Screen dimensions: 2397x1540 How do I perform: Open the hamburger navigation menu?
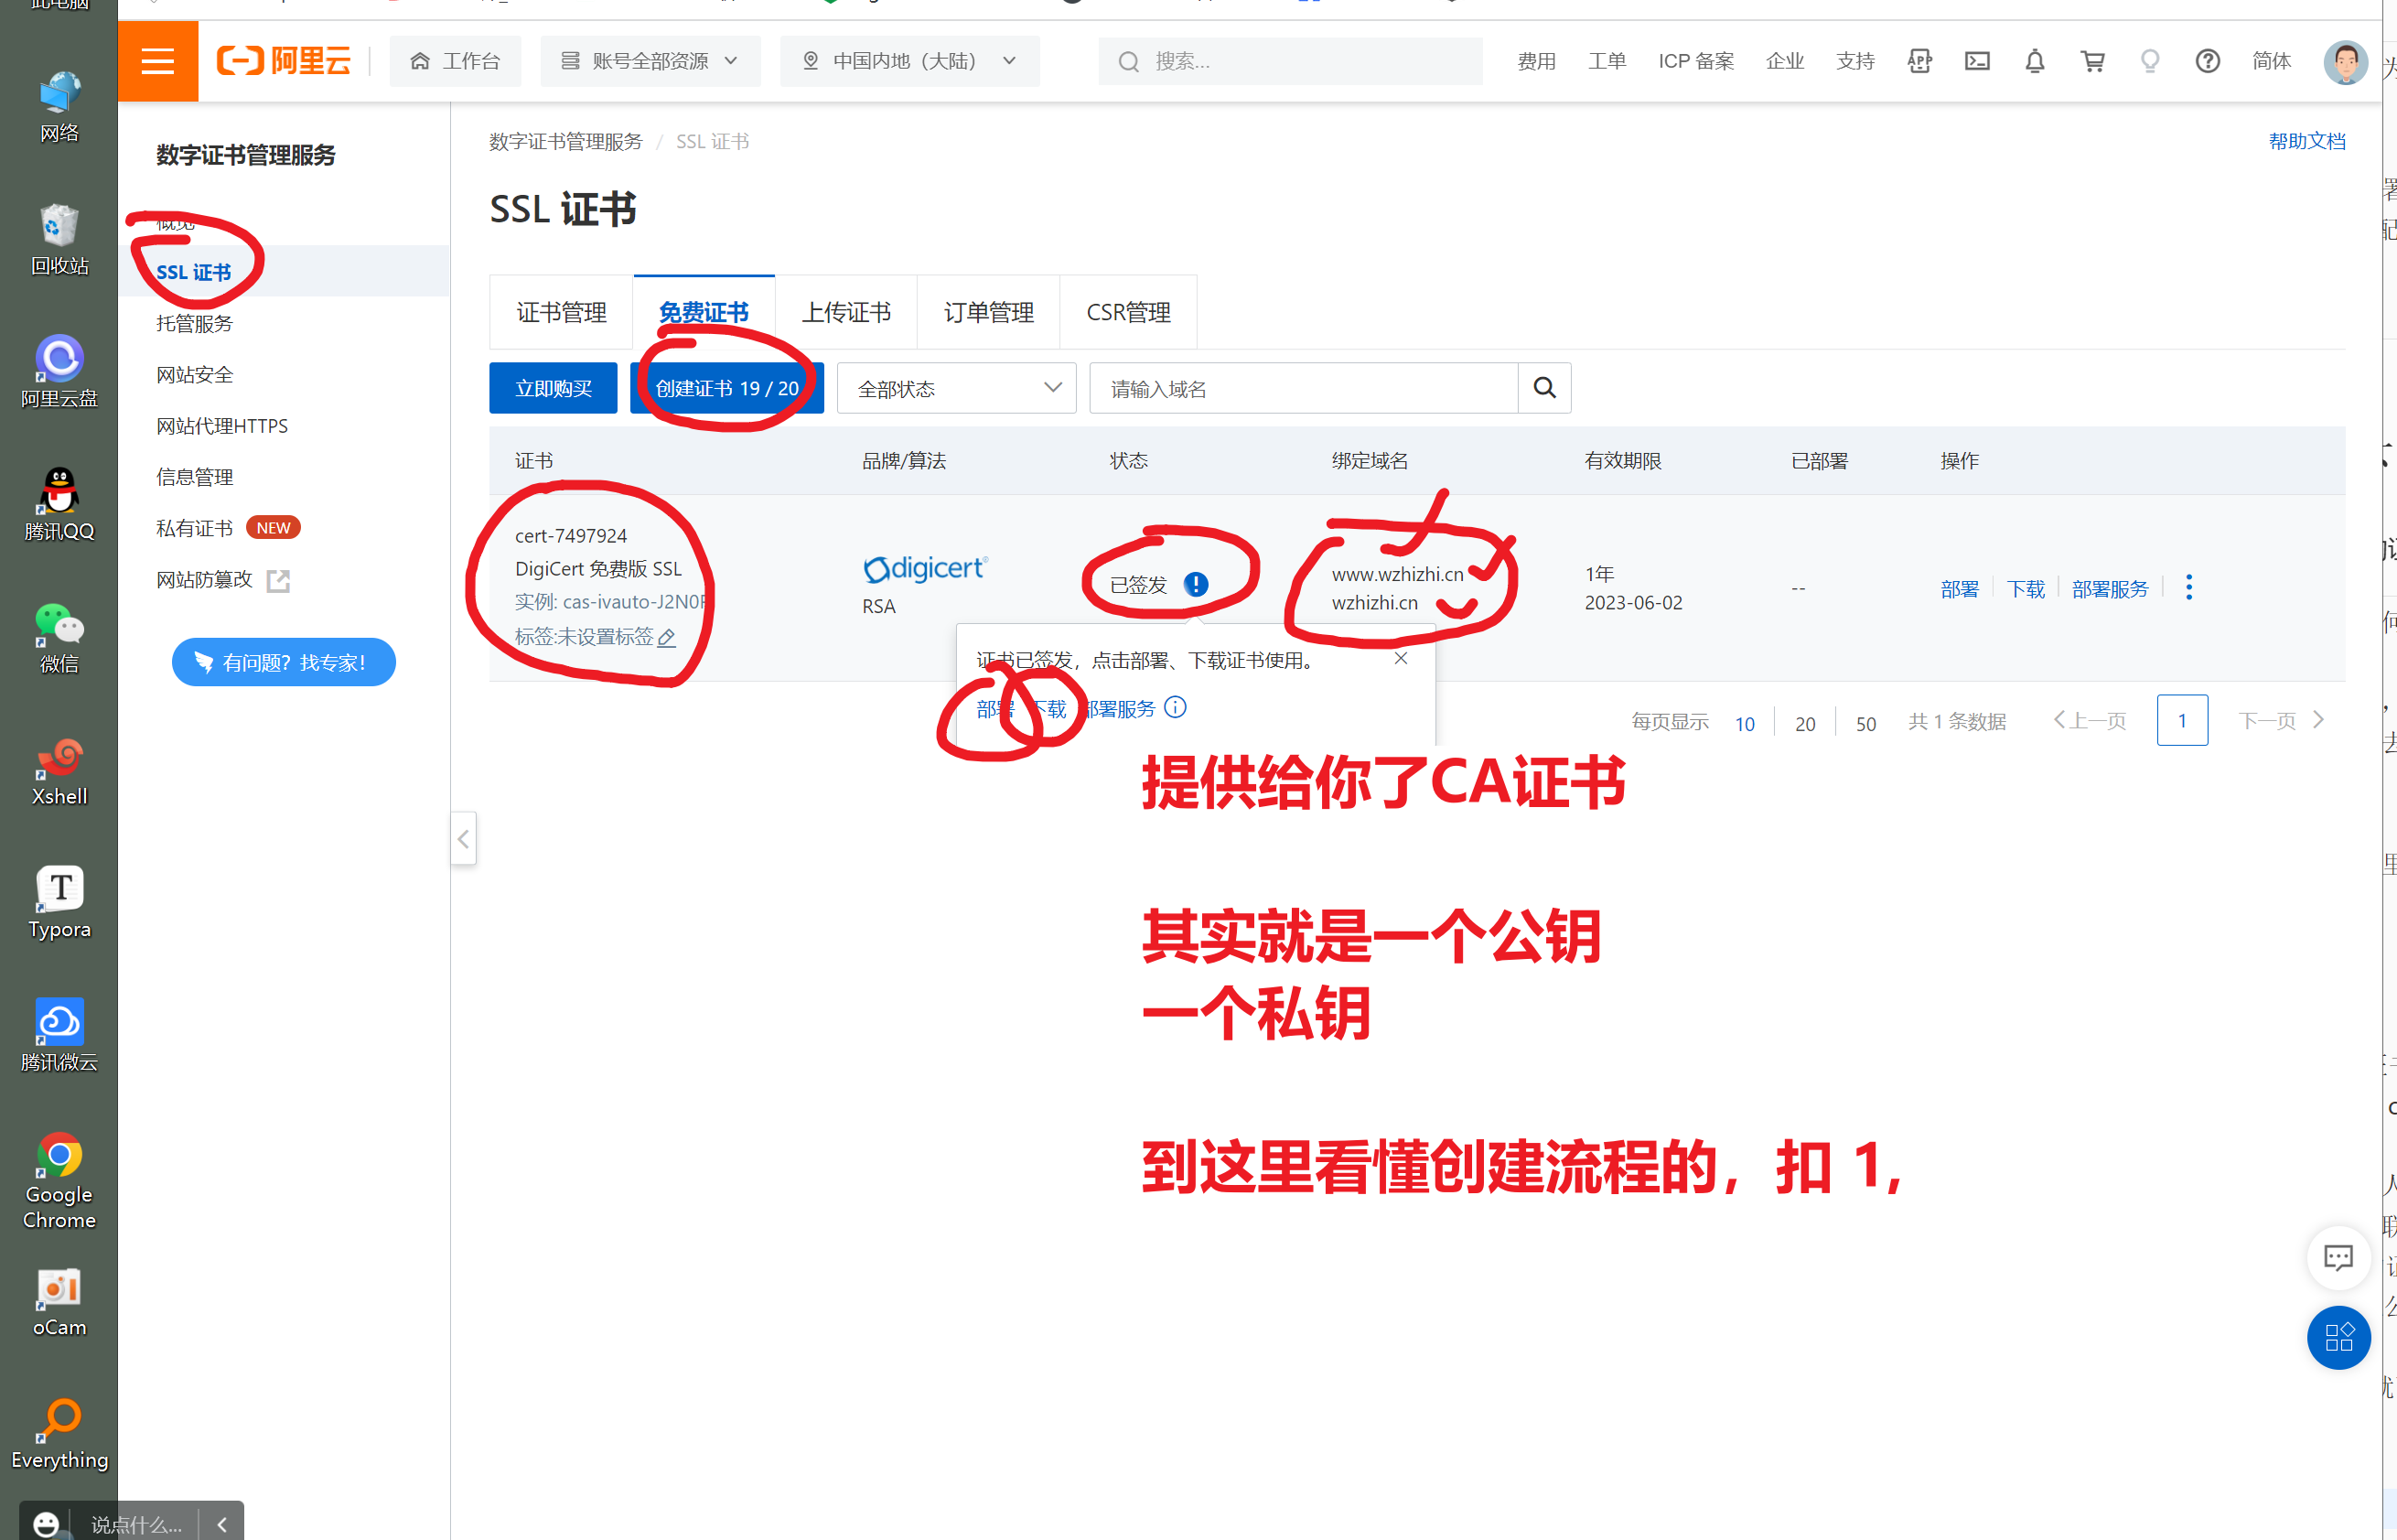tap(157, 61)
